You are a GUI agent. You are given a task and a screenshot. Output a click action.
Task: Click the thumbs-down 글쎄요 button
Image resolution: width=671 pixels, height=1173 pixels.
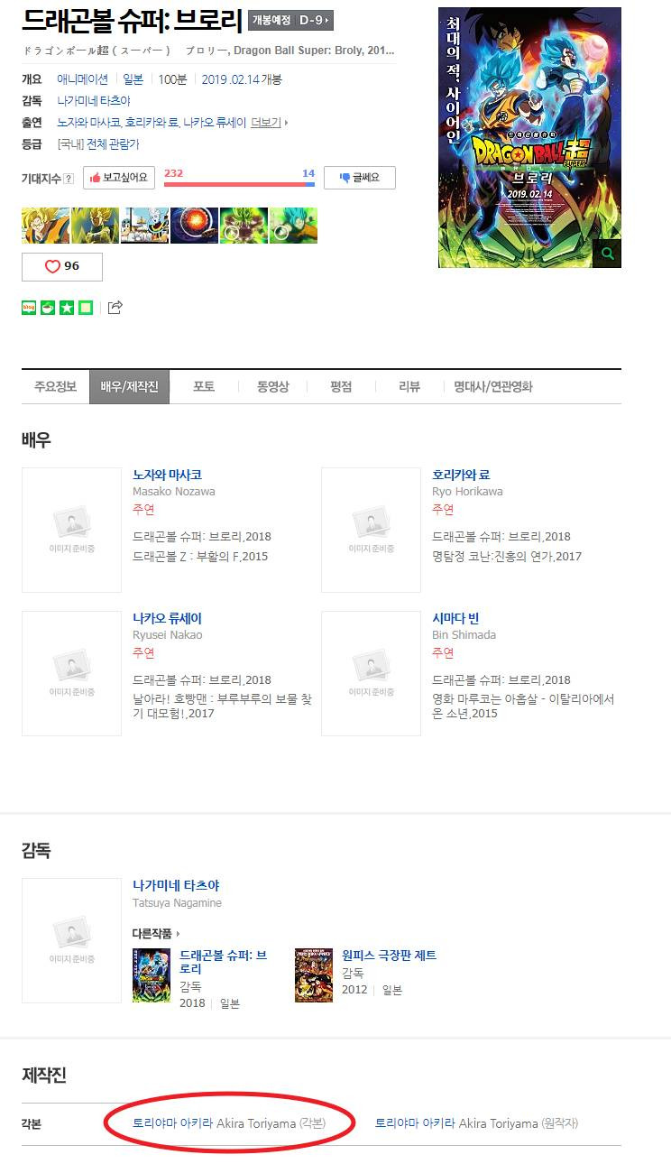click(x=360, y=178)
